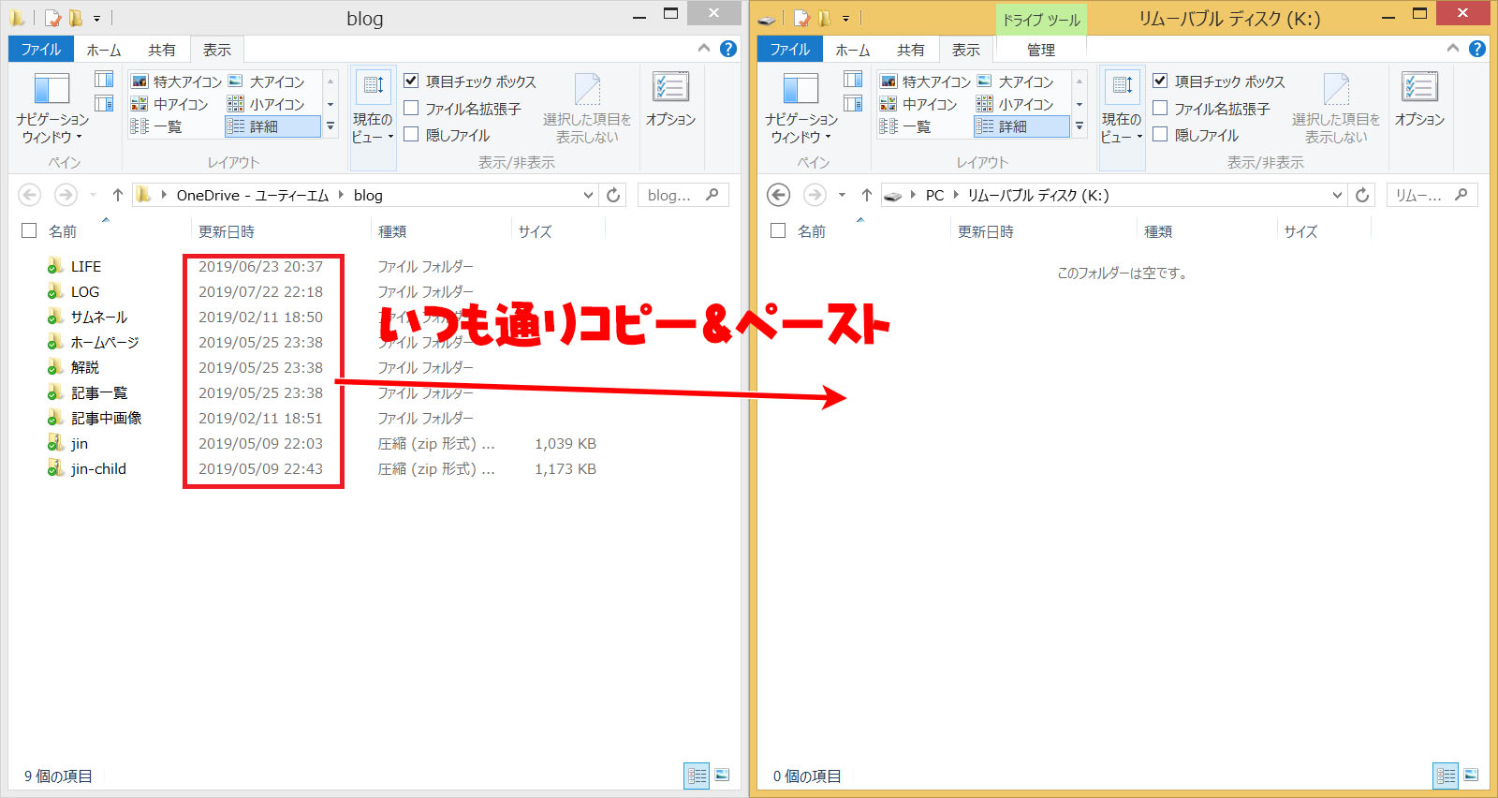Switch to ホーム tab in K: drive window
Screen dimensions: 1498x798
pyautogui.click(x=853, y=50)
